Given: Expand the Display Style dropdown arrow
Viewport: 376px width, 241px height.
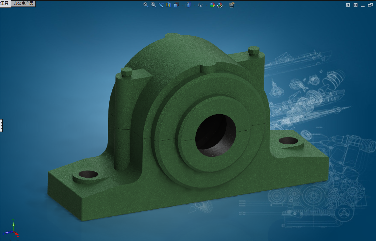Looking at the screenshot, I should 194,5.
